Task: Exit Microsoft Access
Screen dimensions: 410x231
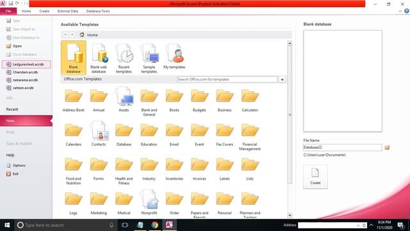Action: 13,174
